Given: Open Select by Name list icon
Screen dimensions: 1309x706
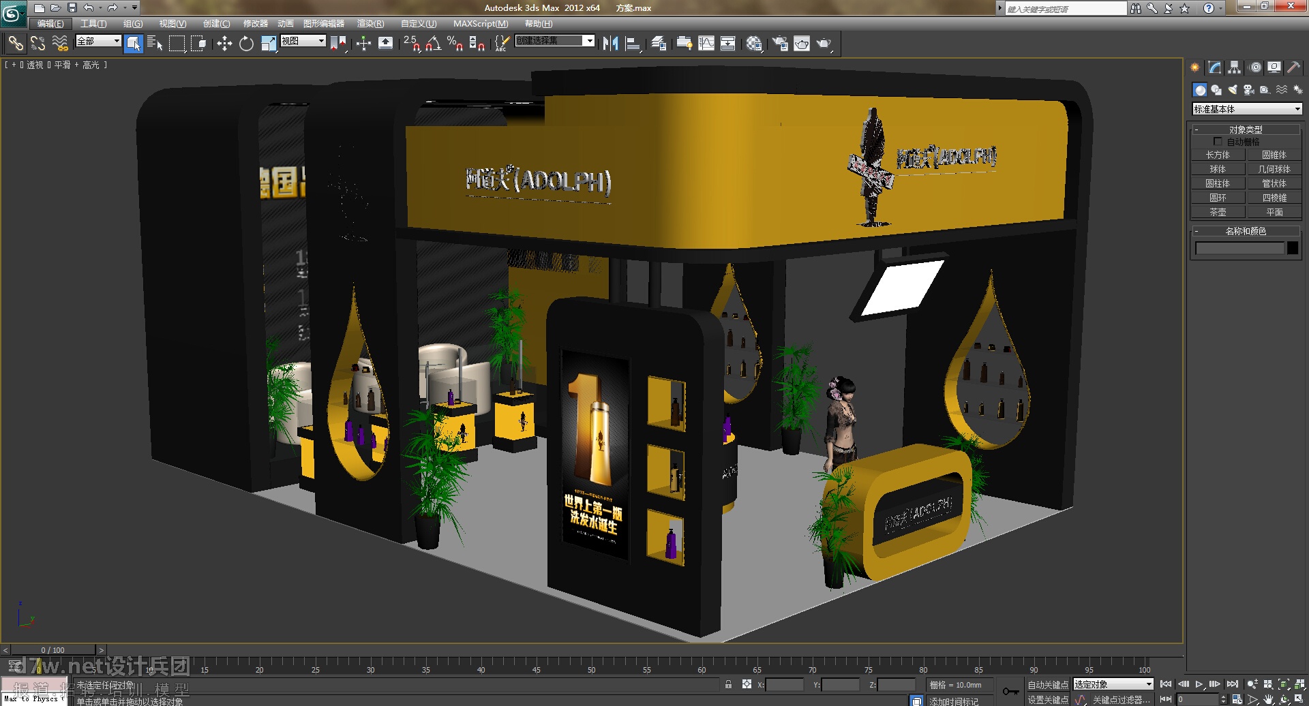Looking at the screenshot, I should point(155,44).
